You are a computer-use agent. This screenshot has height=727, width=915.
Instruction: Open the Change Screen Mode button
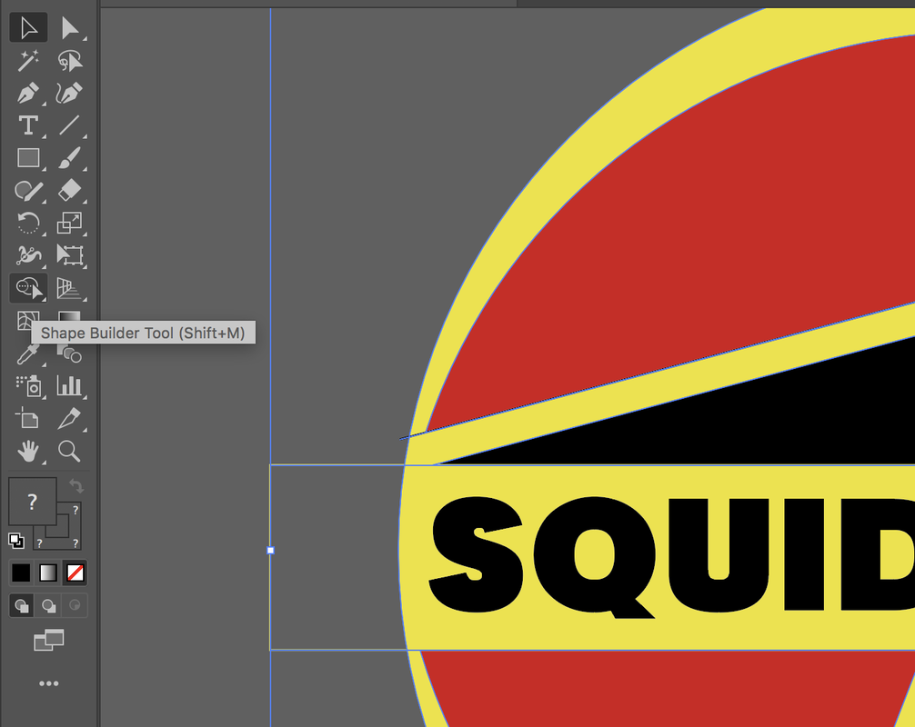[48, 640]
